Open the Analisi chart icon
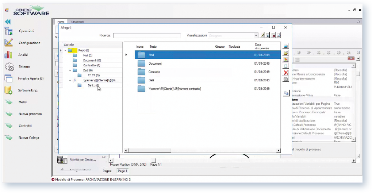 [9, 55]
